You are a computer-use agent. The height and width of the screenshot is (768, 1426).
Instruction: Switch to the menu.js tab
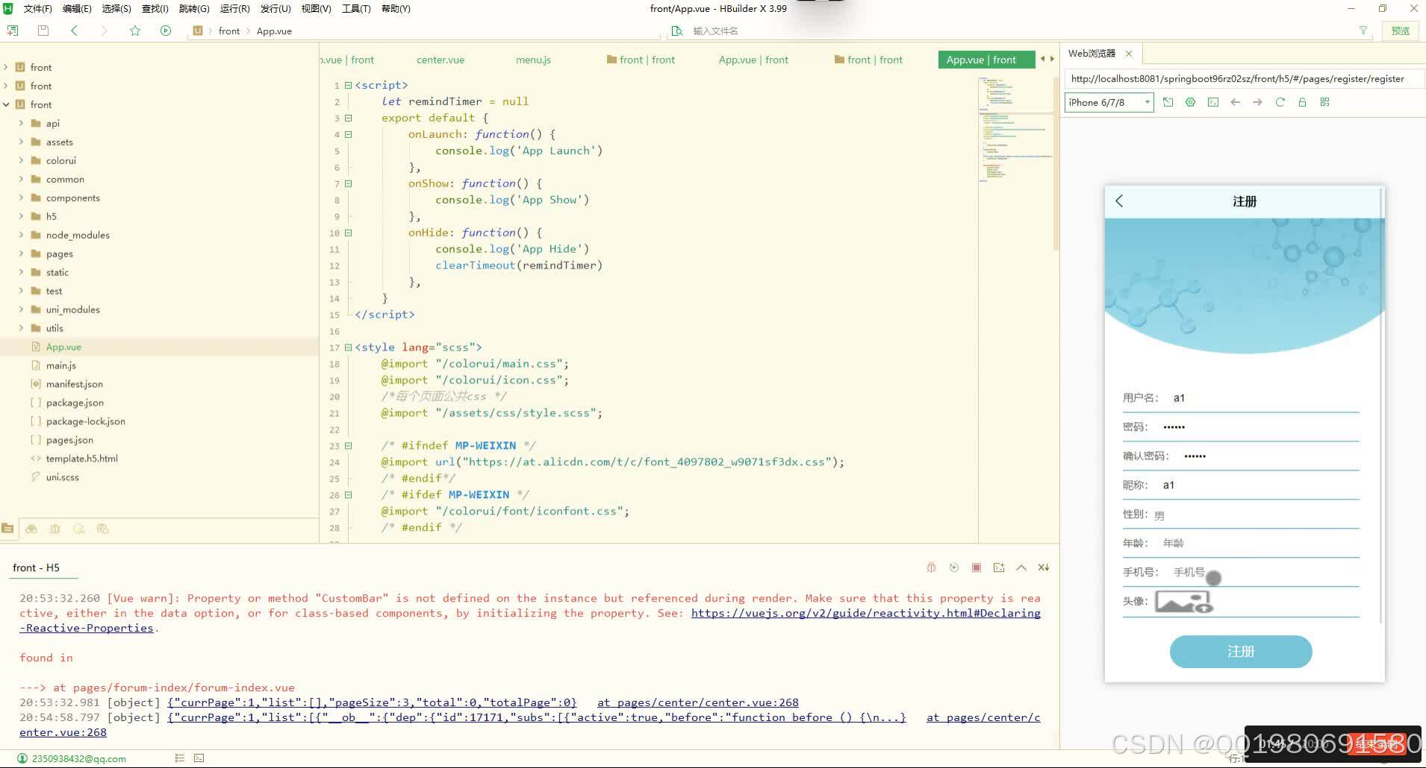(533, 60)
